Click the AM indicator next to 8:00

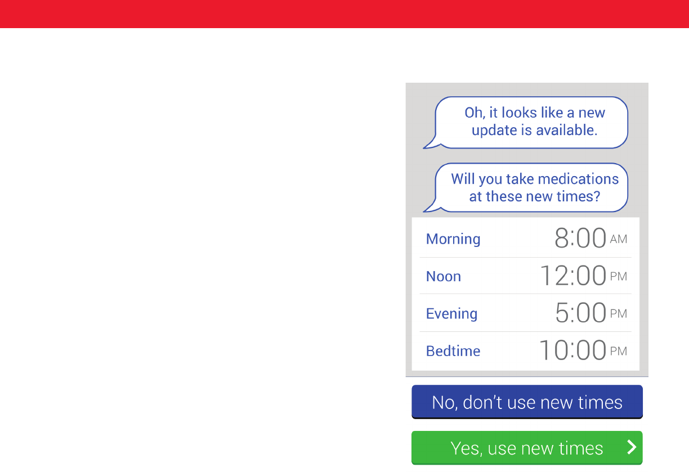(x=619, y=240)
